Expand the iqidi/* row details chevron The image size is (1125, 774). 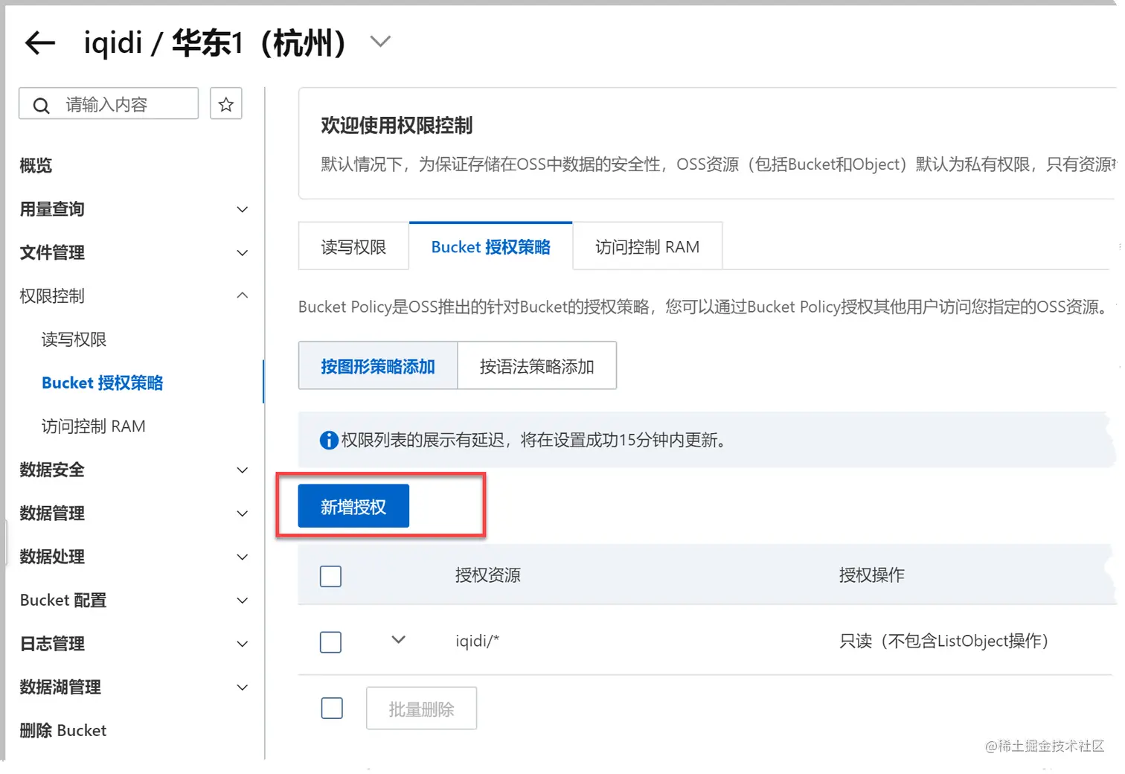[x=398, y=640]
